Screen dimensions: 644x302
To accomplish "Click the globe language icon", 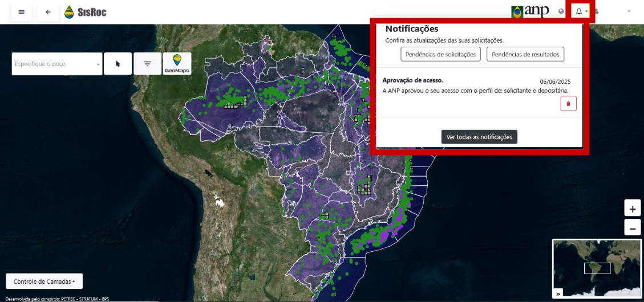I will (x=561, y=11).
